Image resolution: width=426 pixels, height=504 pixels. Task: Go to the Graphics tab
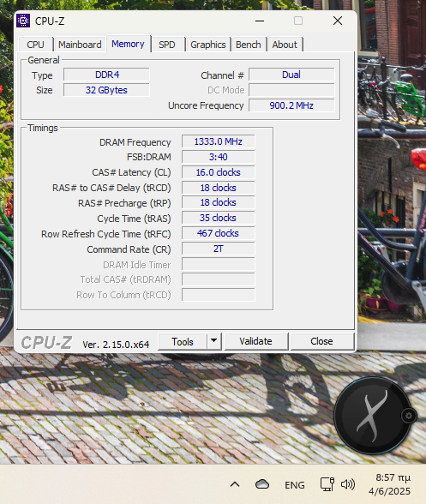(x=208, y=45)
